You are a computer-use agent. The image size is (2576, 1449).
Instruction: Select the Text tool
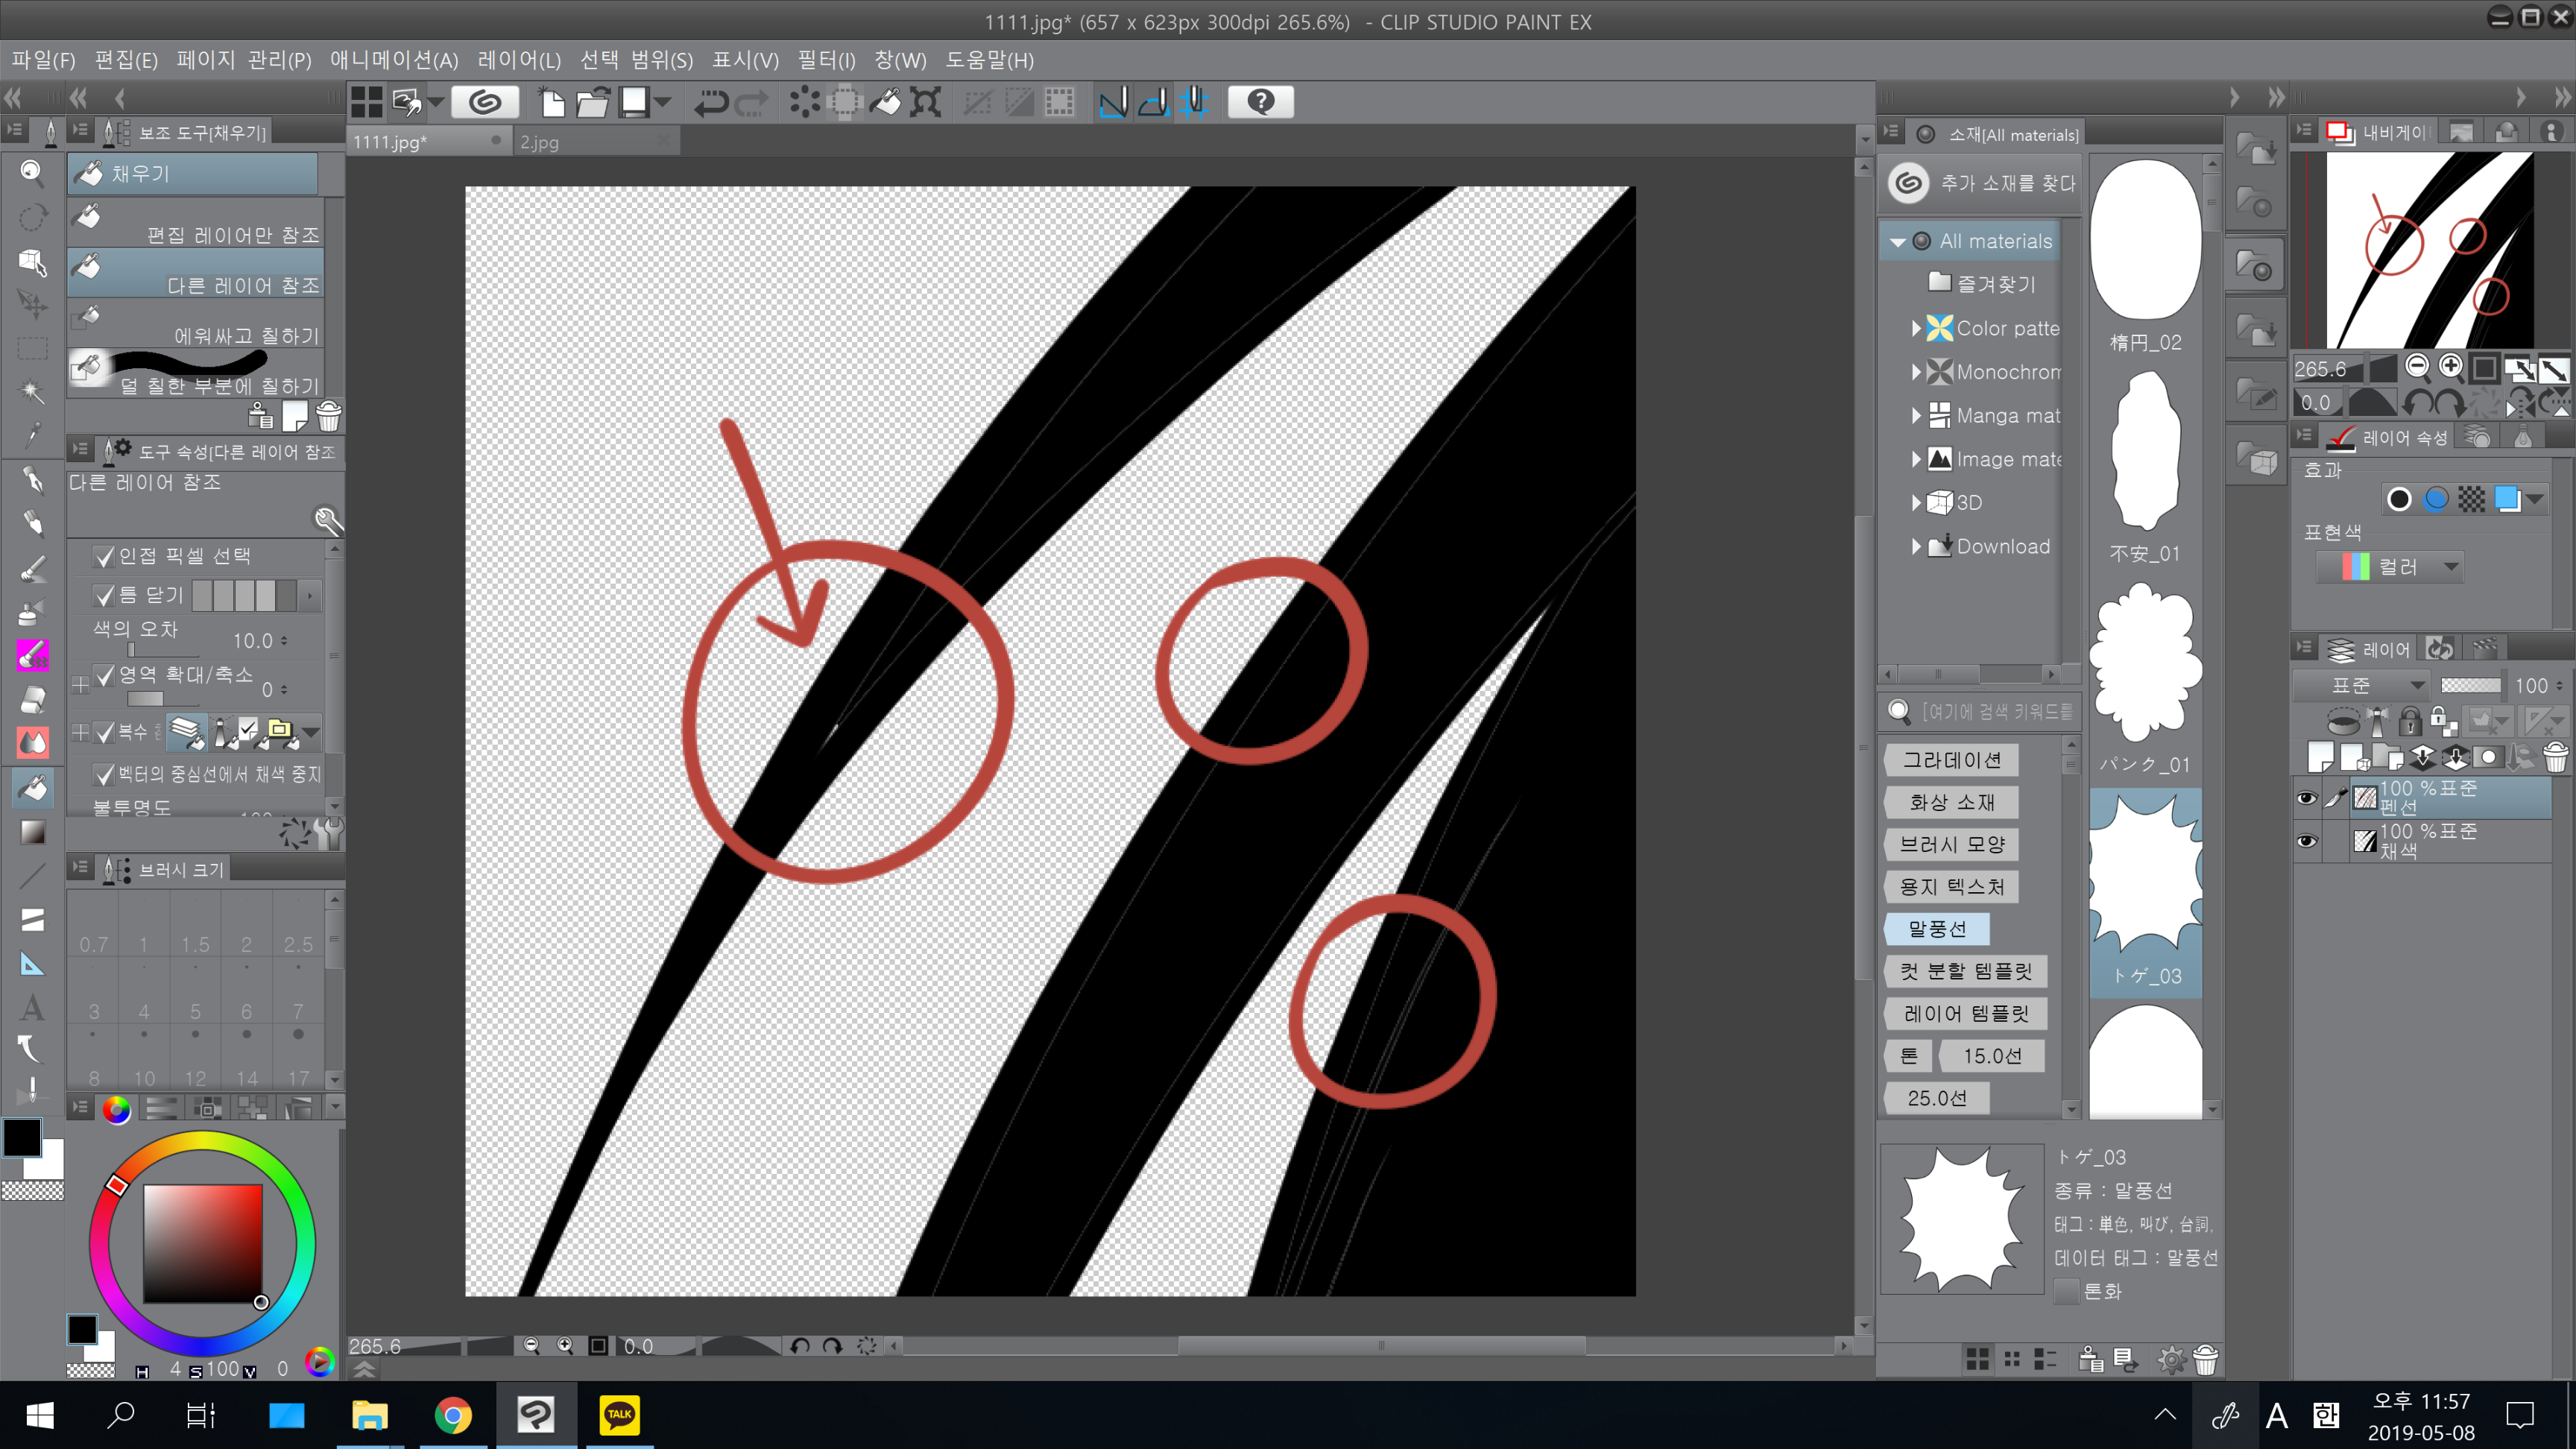pos(32,1006)
